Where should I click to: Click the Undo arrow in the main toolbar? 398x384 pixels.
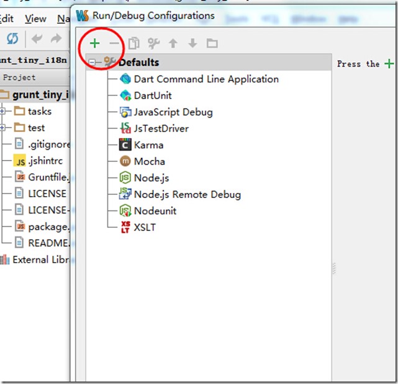coord(37,39)
